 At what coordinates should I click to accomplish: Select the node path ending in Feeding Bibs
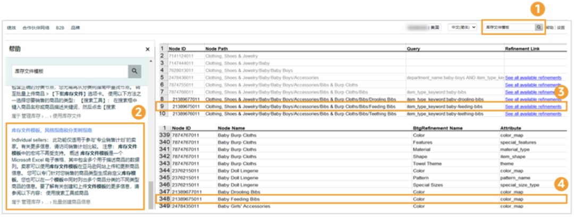point(300,107)
